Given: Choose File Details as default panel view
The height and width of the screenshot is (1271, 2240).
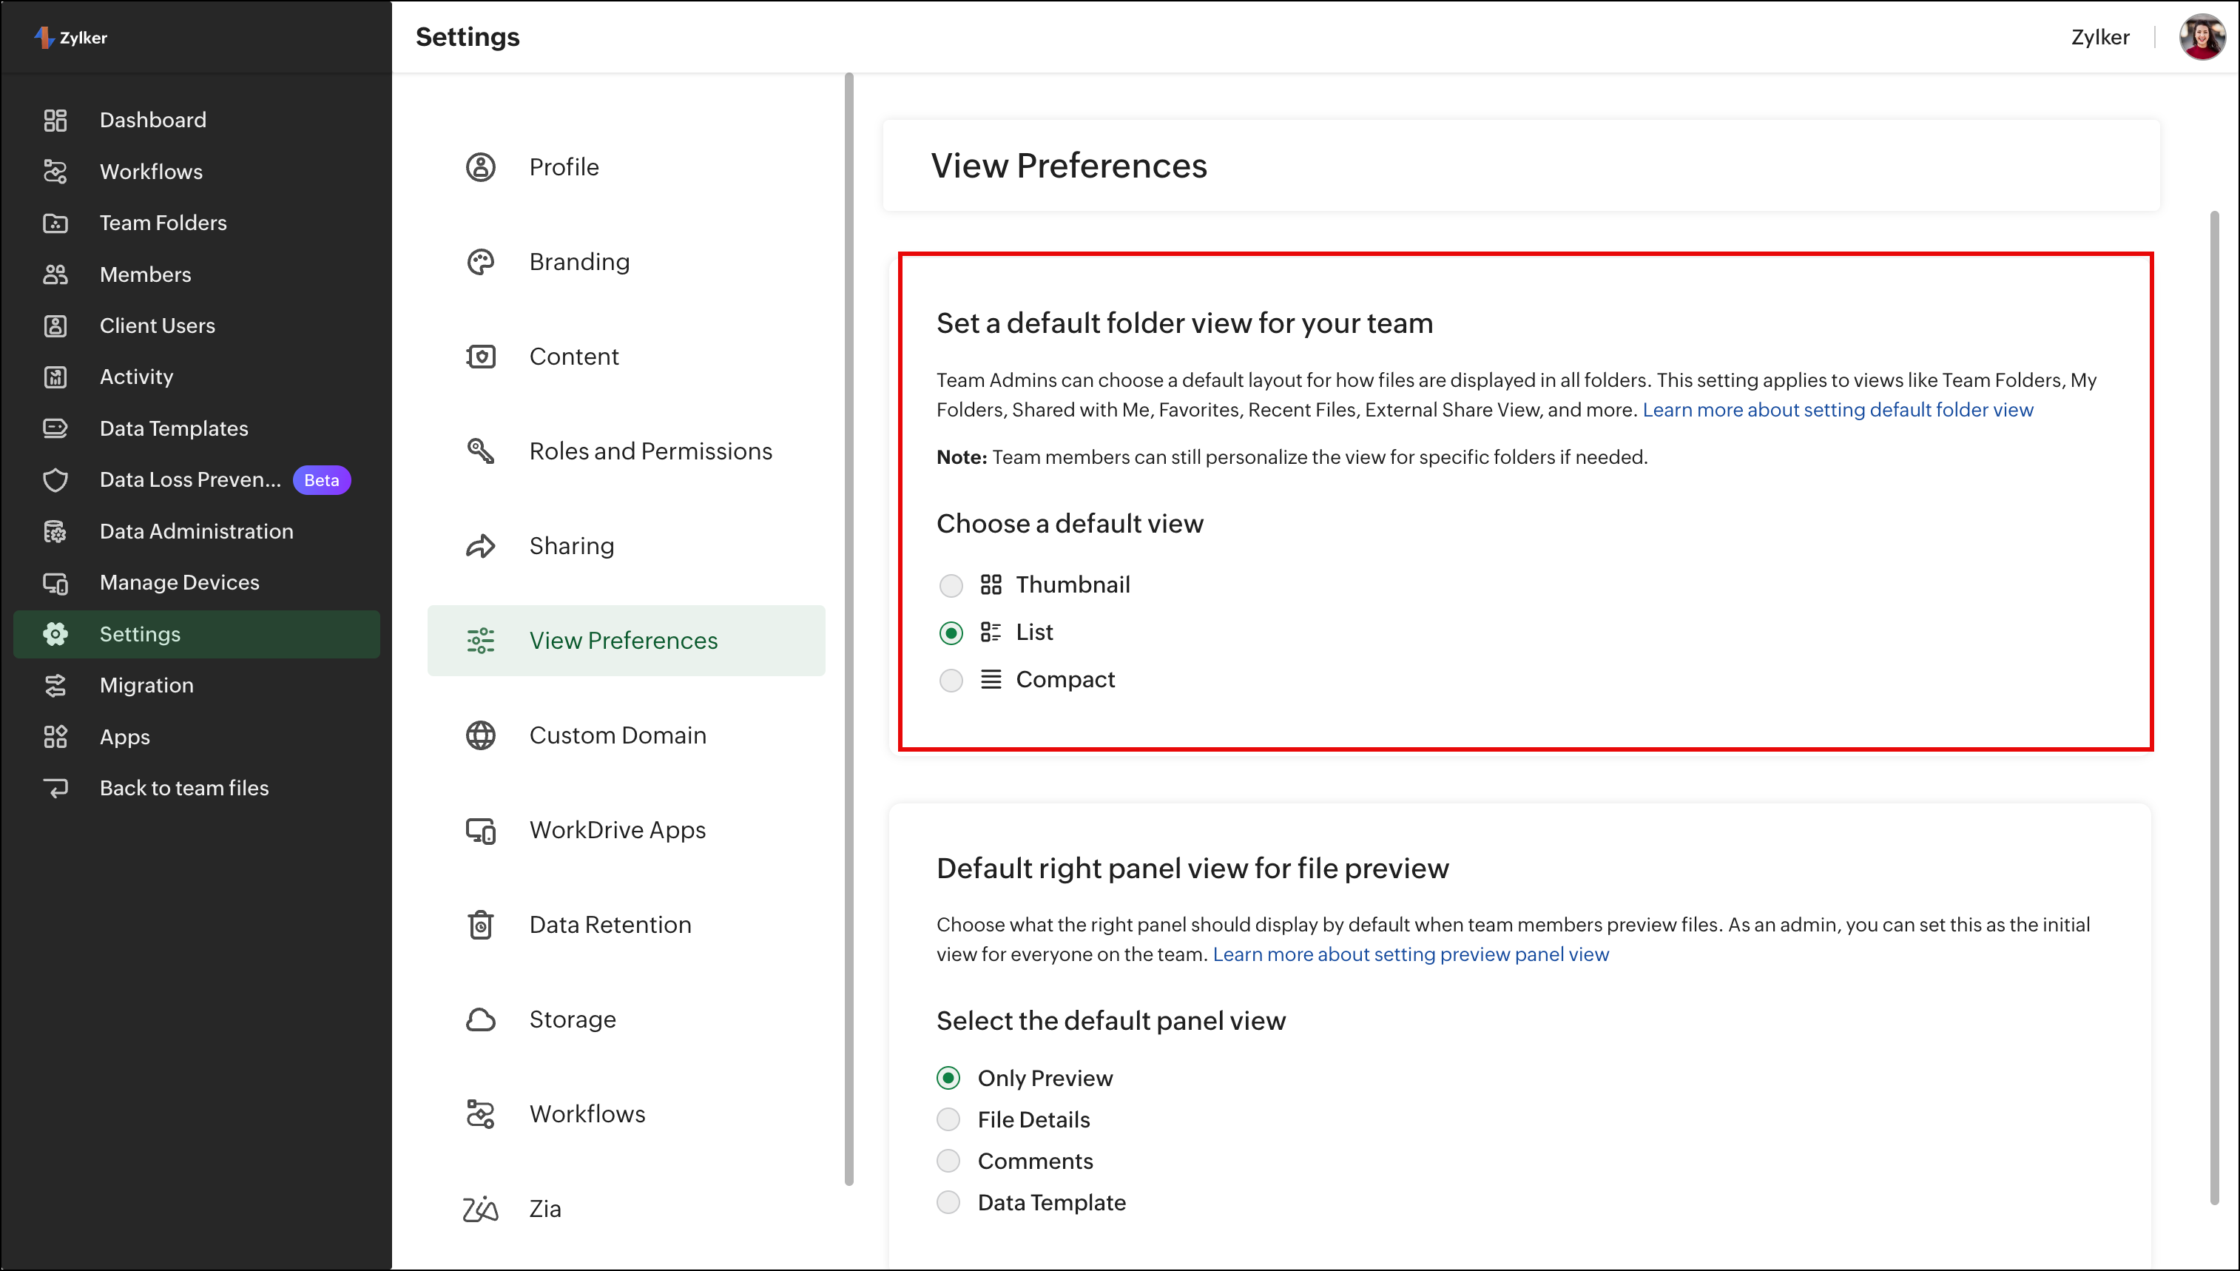Looking at the screenshot, I should (948, 1119).
